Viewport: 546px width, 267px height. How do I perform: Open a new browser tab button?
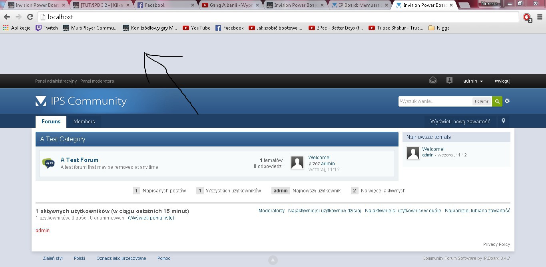(x=464, y=5)
